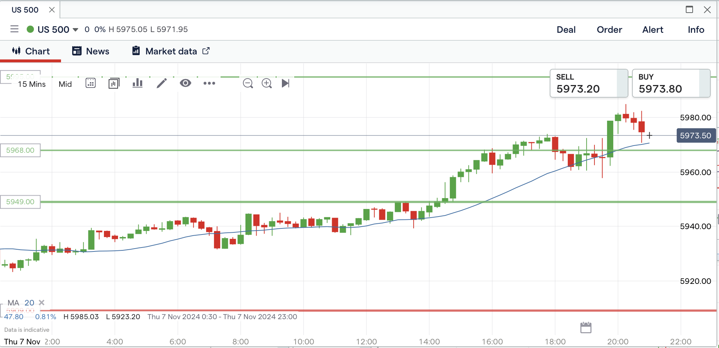This screenshot has height=348, width=719.
Task: Remove the MA 20 indicator
Action: [x=42, y=303]
